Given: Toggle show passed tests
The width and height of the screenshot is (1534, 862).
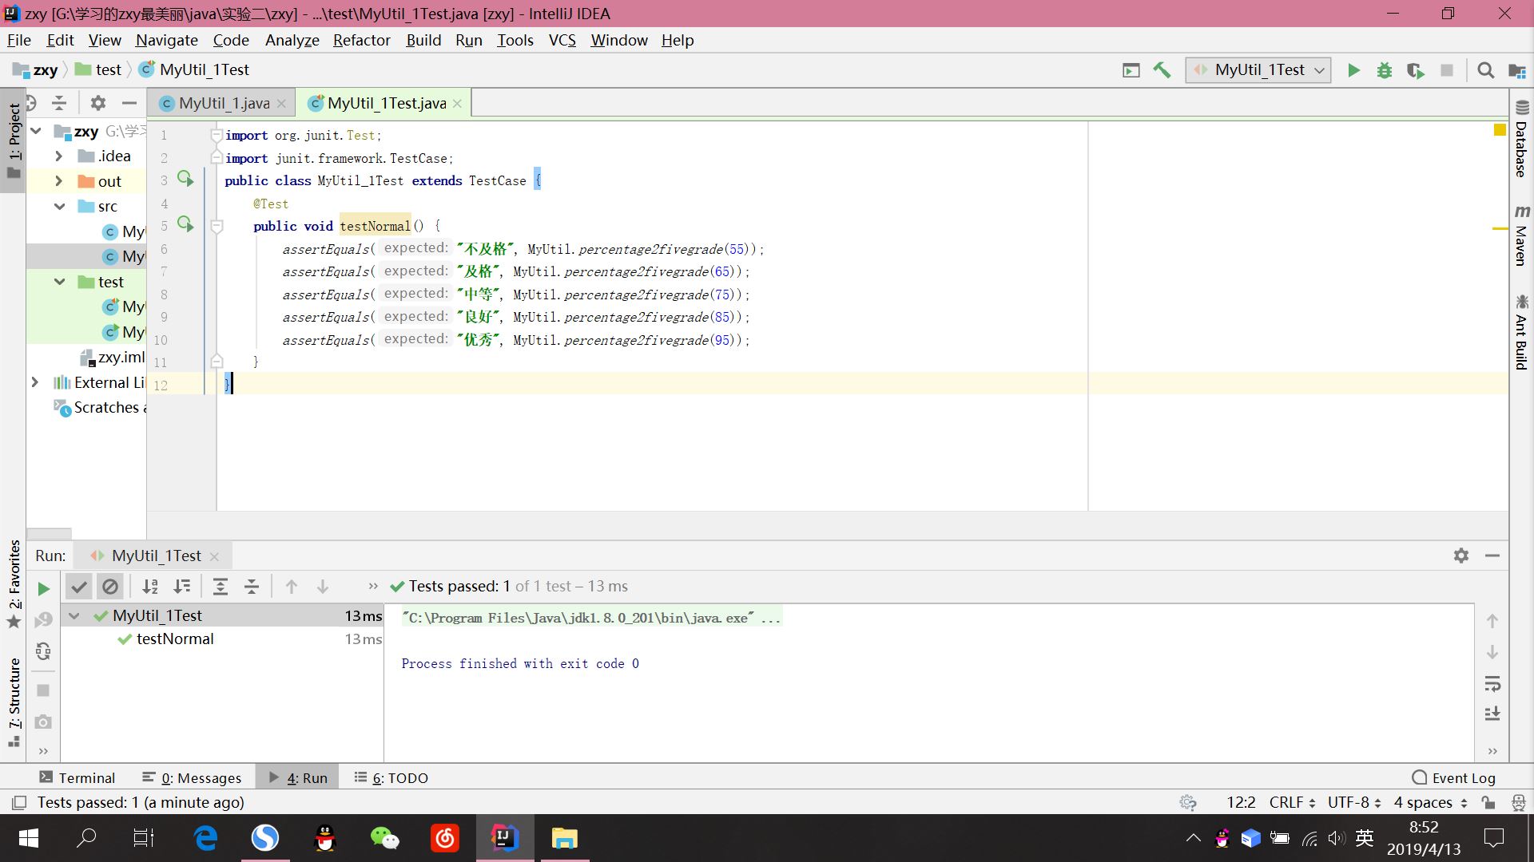Looking at the screenshot, I should [x=78, y=587].
